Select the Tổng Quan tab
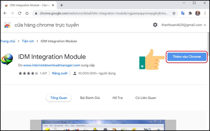Viewport: 210px width, 131px height. [x=59, y=98]
